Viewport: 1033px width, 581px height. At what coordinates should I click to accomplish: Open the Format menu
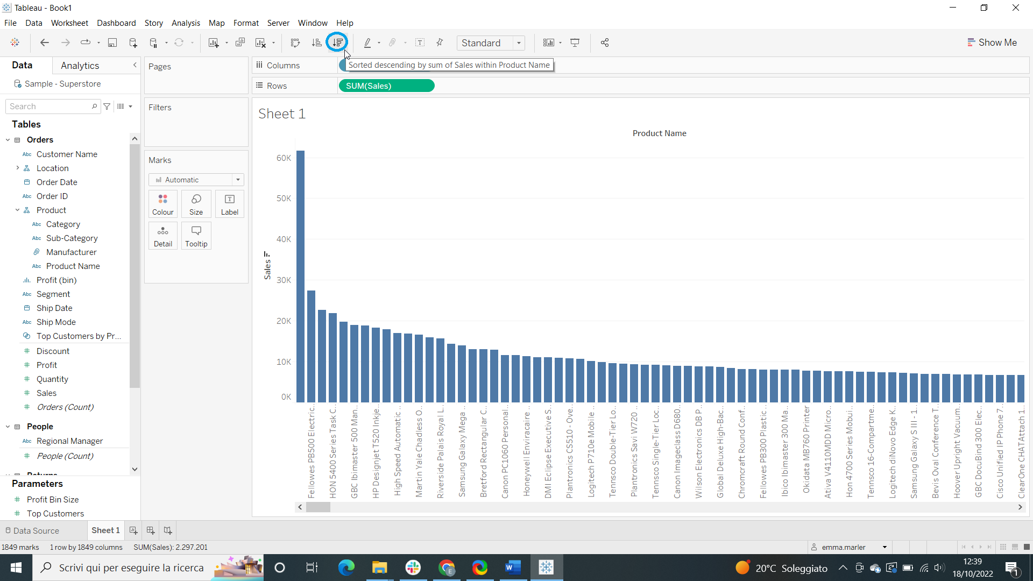point(246,23)
